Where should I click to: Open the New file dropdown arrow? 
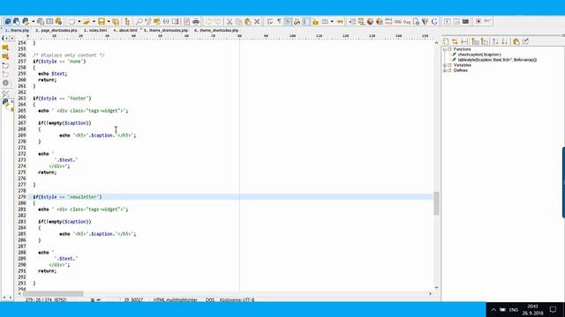pyautogui.click(x=79, y=21)
